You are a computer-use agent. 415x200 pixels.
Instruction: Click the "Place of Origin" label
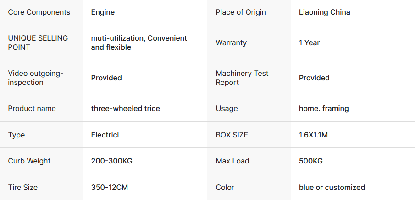(240, 12)
